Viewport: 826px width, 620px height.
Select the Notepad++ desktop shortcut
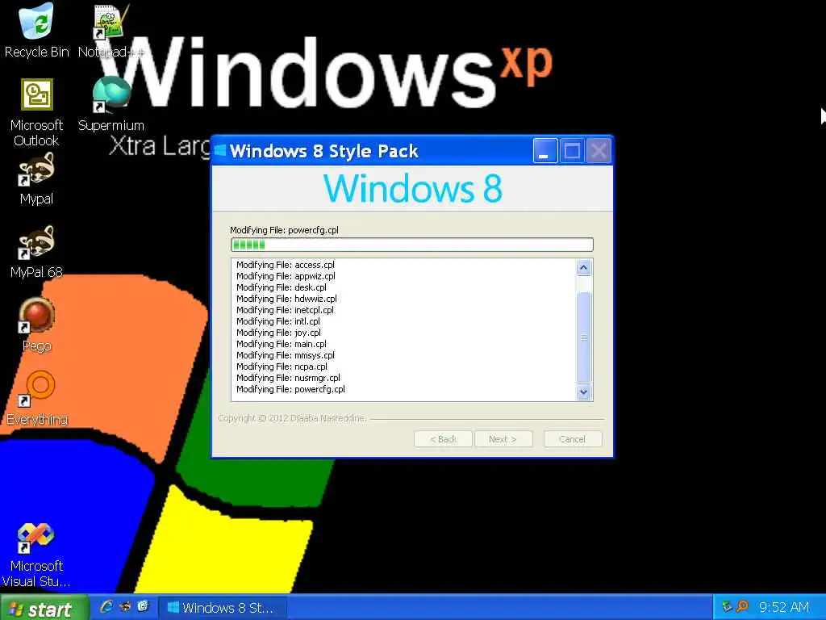pos(110,30)
